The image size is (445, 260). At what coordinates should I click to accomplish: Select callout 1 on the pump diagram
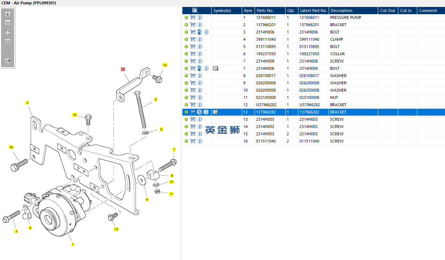click(73, 244)
